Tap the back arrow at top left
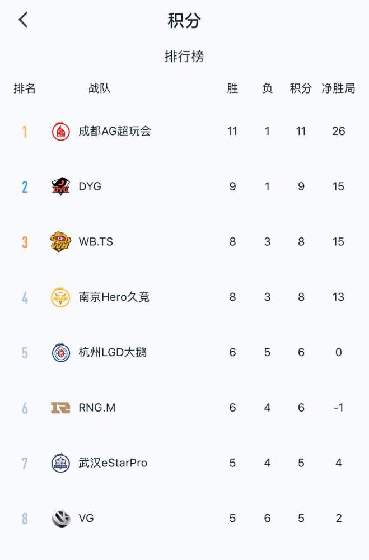The image size is (369, 560). [x=22, y=19]
